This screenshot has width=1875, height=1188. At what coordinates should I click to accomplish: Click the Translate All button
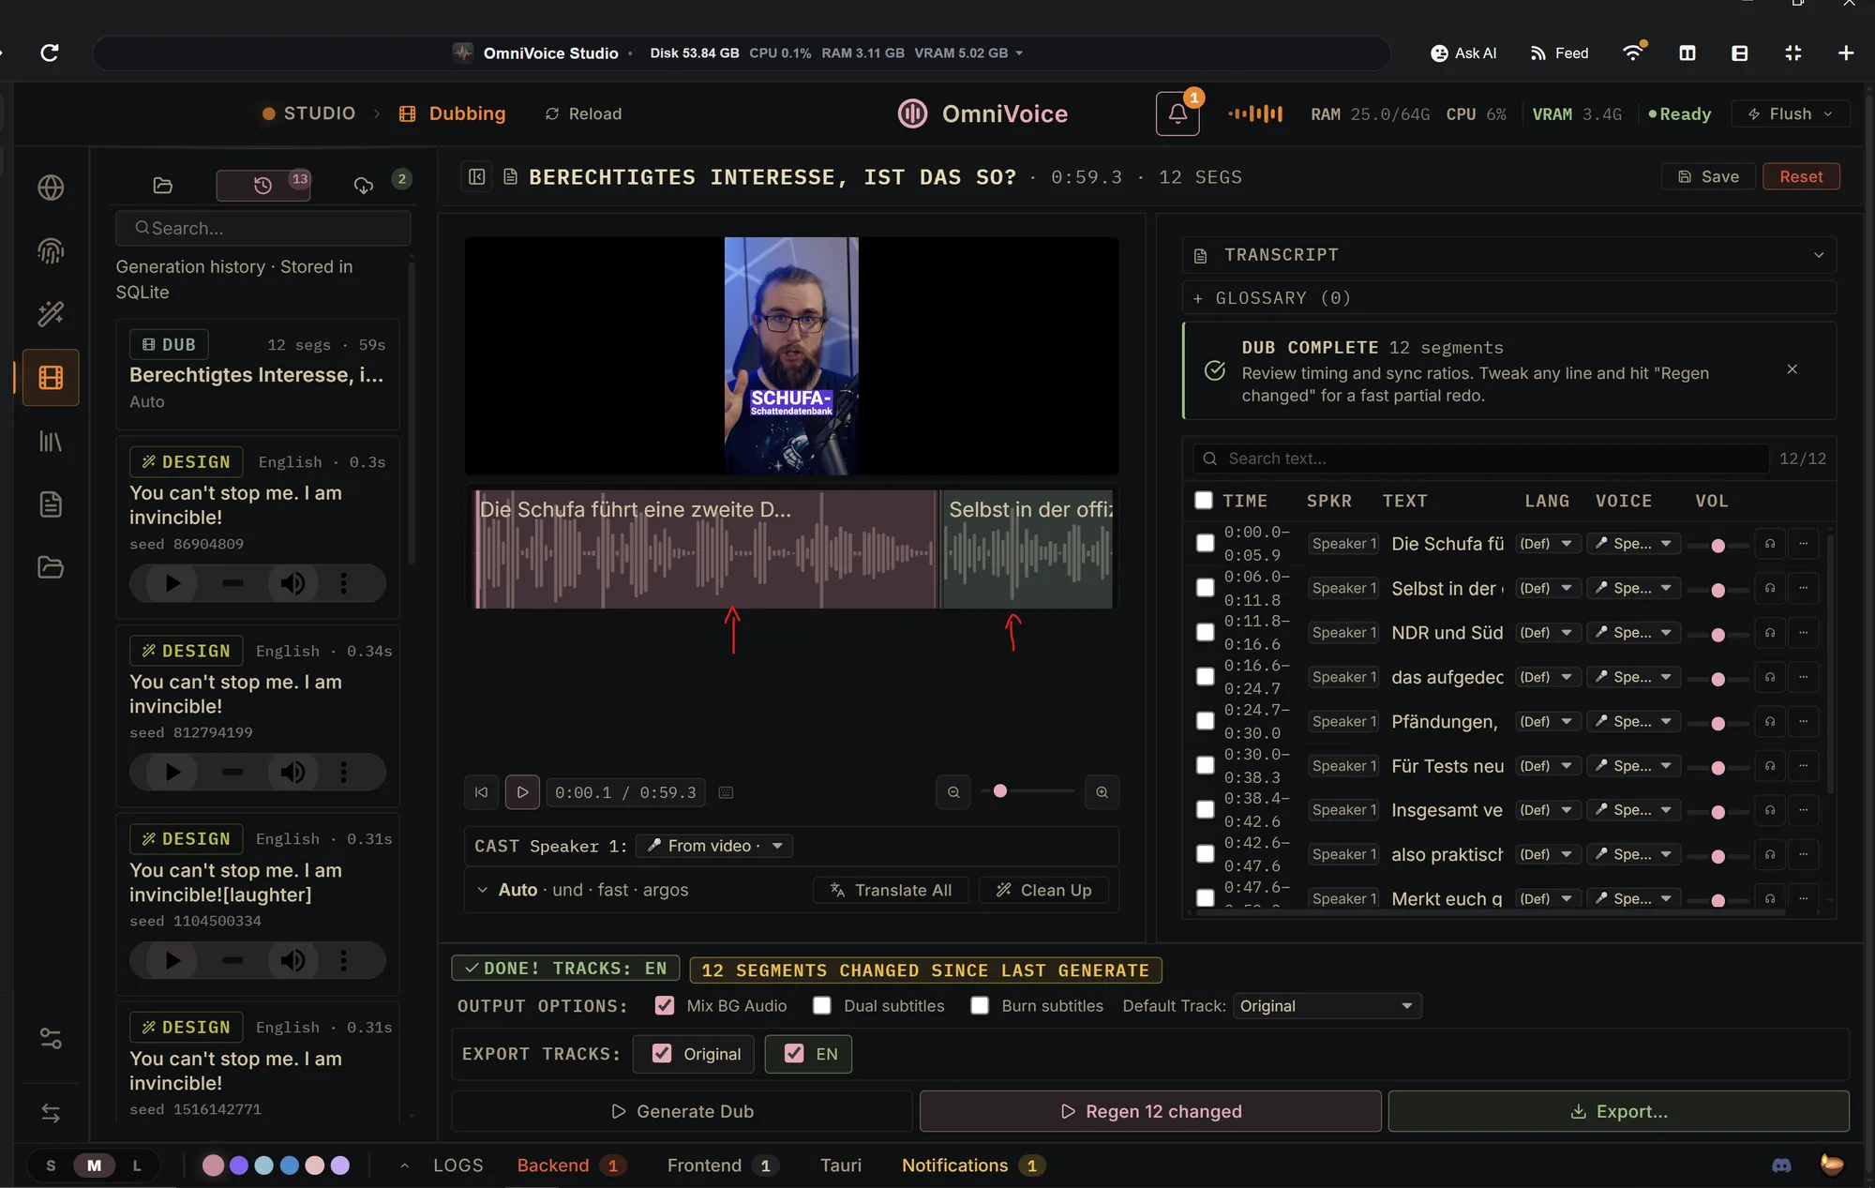(x=891, y=890)
